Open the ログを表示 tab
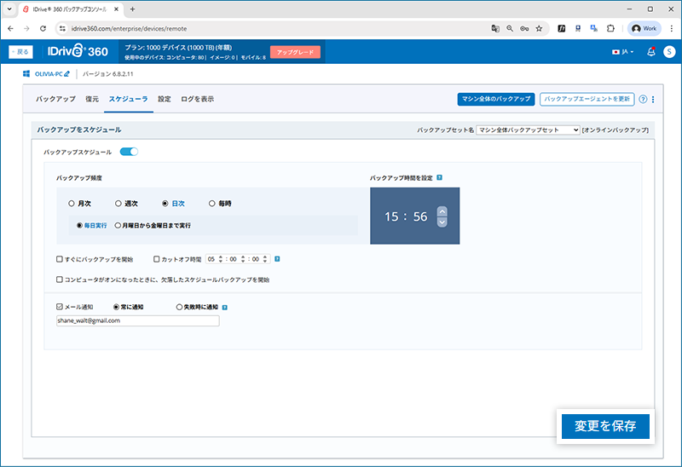Image resolution: width=682 pixels, height=467 pixels. (x=197, y=99)
